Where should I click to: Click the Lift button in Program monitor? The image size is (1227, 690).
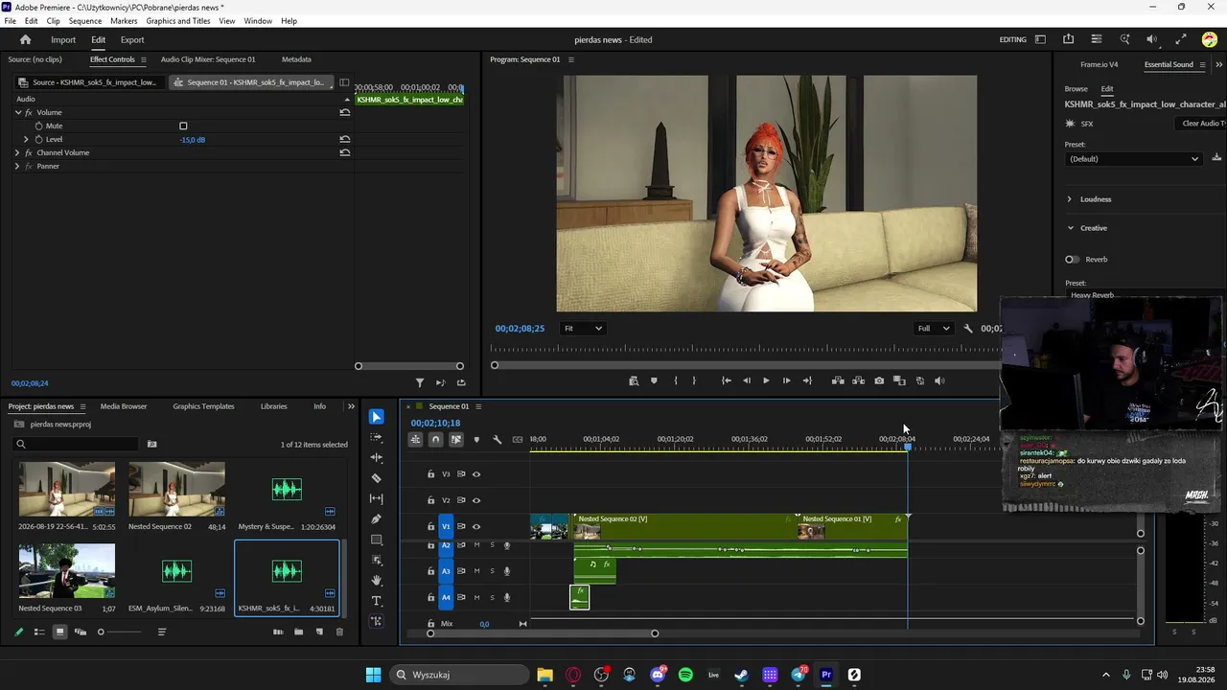[838, 380]
